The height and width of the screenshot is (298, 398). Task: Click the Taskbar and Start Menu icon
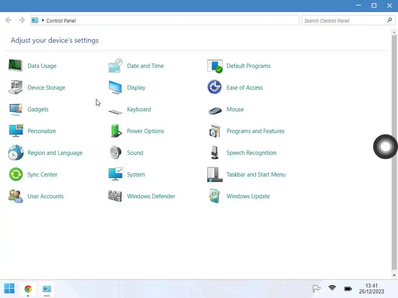coord(215,174)
